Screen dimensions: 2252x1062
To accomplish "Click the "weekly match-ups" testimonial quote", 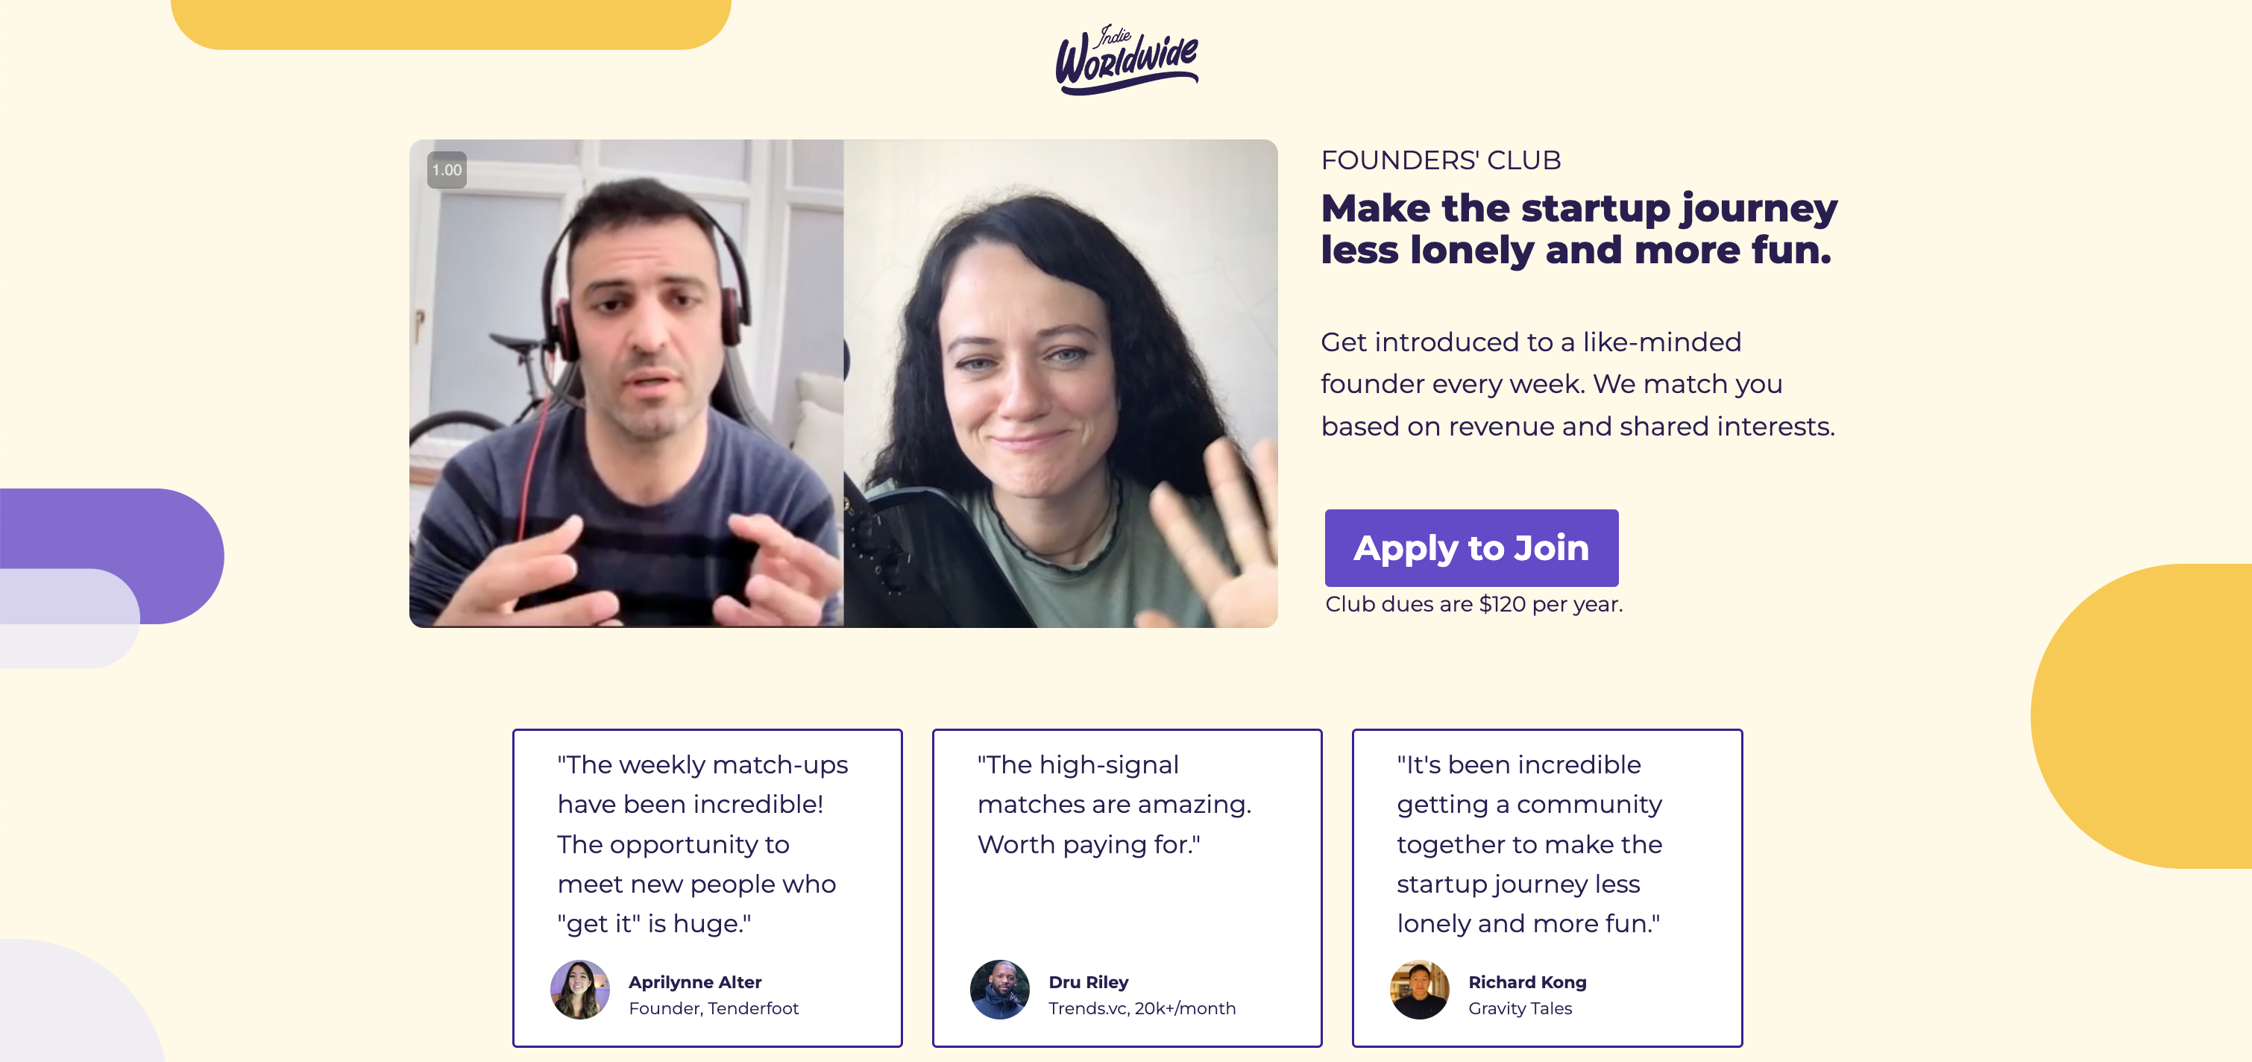I will pyautogui.click(x=702, y=843).
